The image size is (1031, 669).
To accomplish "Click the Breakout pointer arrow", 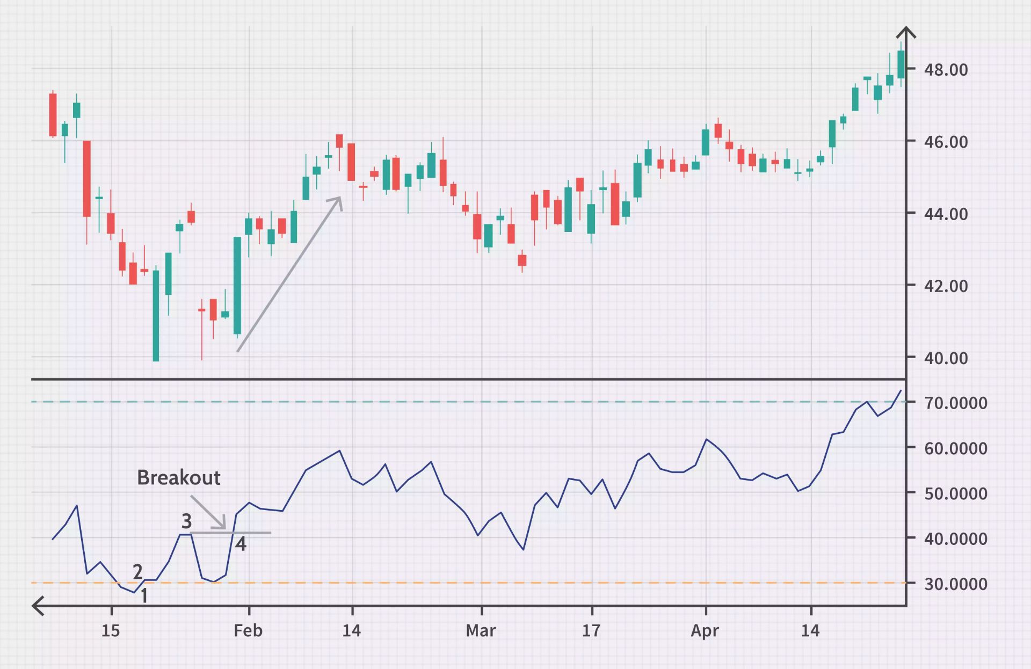I will (x=208, y=512).
